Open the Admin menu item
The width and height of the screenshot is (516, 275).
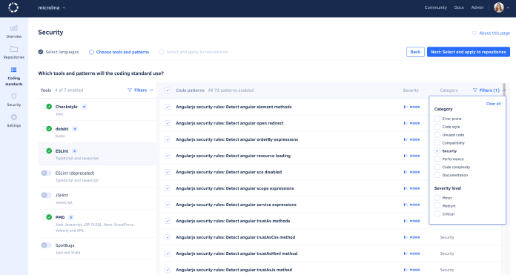477,7
